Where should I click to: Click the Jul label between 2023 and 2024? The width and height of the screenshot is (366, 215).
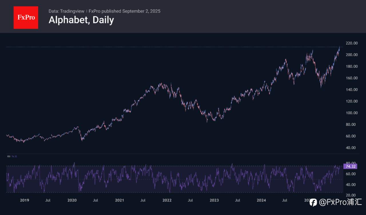(x=237, y=200)
